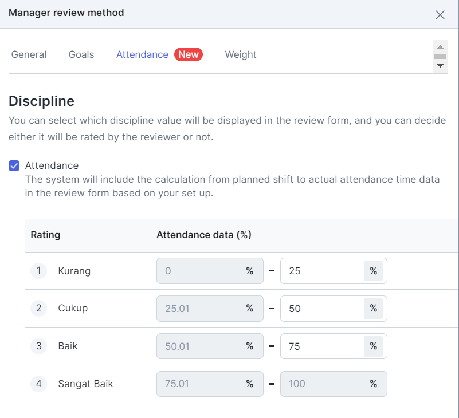Click the red New badge

(x=188, y=55)
